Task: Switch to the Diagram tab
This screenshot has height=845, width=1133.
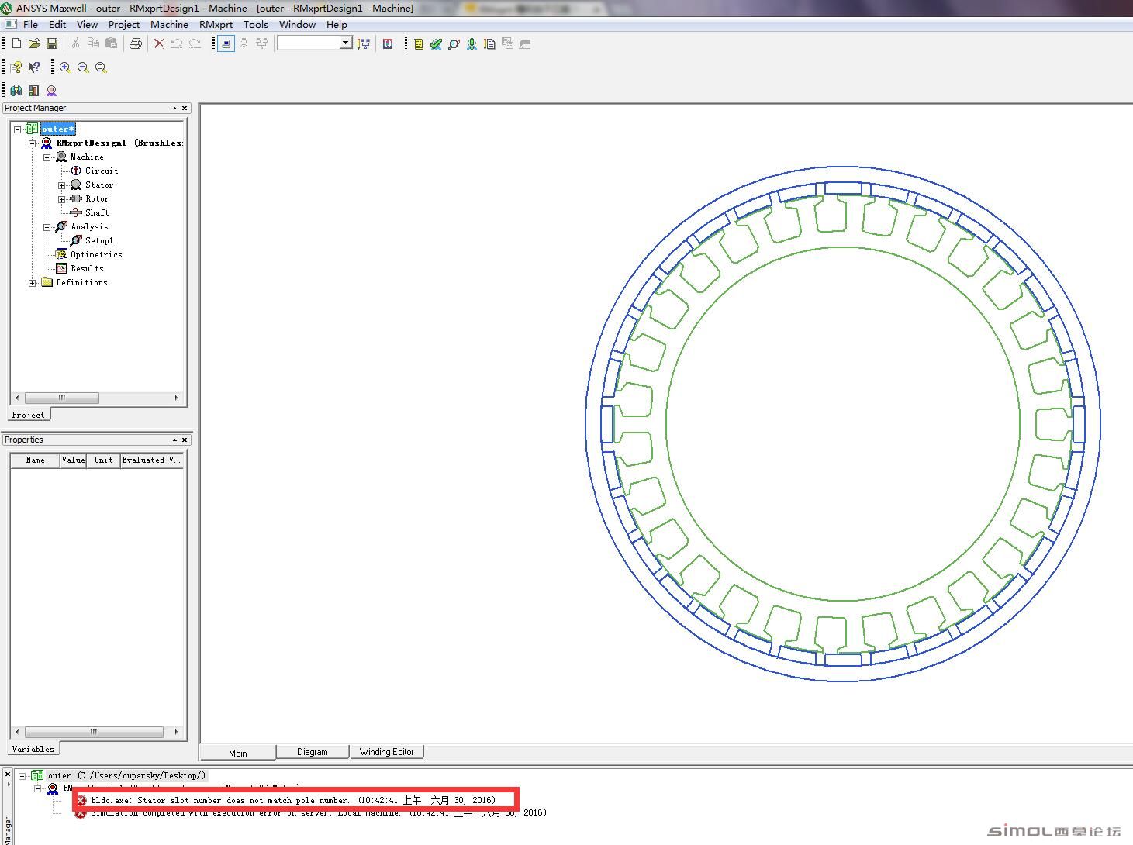Action: pos(313,752)
